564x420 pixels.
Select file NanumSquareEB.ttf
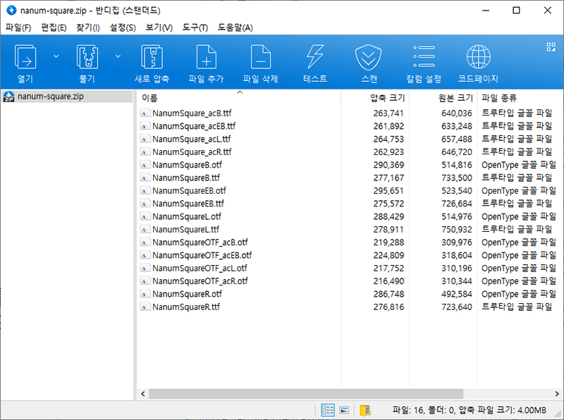point(188,204)
